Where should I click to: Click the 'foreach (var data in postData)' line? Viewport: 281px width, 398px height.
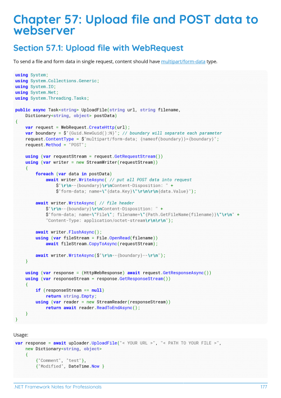74,174
